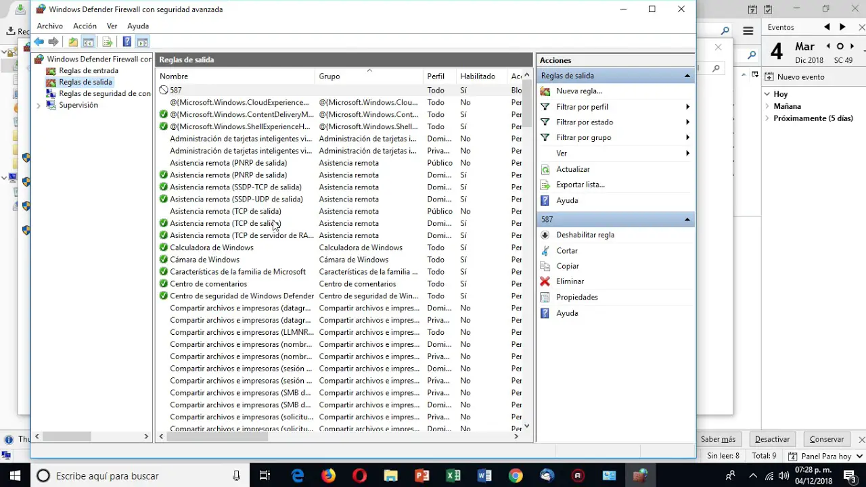Click the Up one level folder icon
The height and width of the screenshot is (487, 866).
pyautogui.click(x=73, y=42)
